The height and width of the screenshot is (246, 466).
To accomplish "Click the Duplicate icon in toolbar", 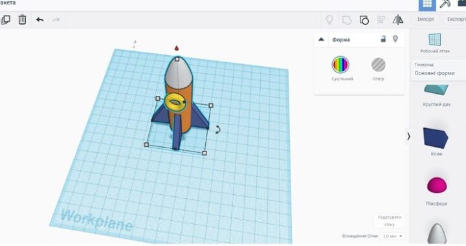I will tap(5, 20).
